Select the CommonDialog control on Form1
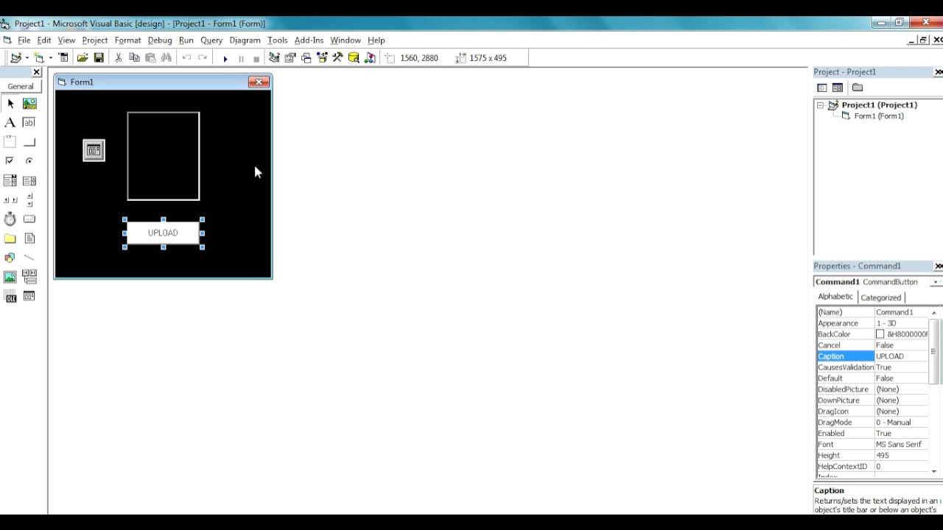This screenshot has height=530, width=943. tap(94, 150)
